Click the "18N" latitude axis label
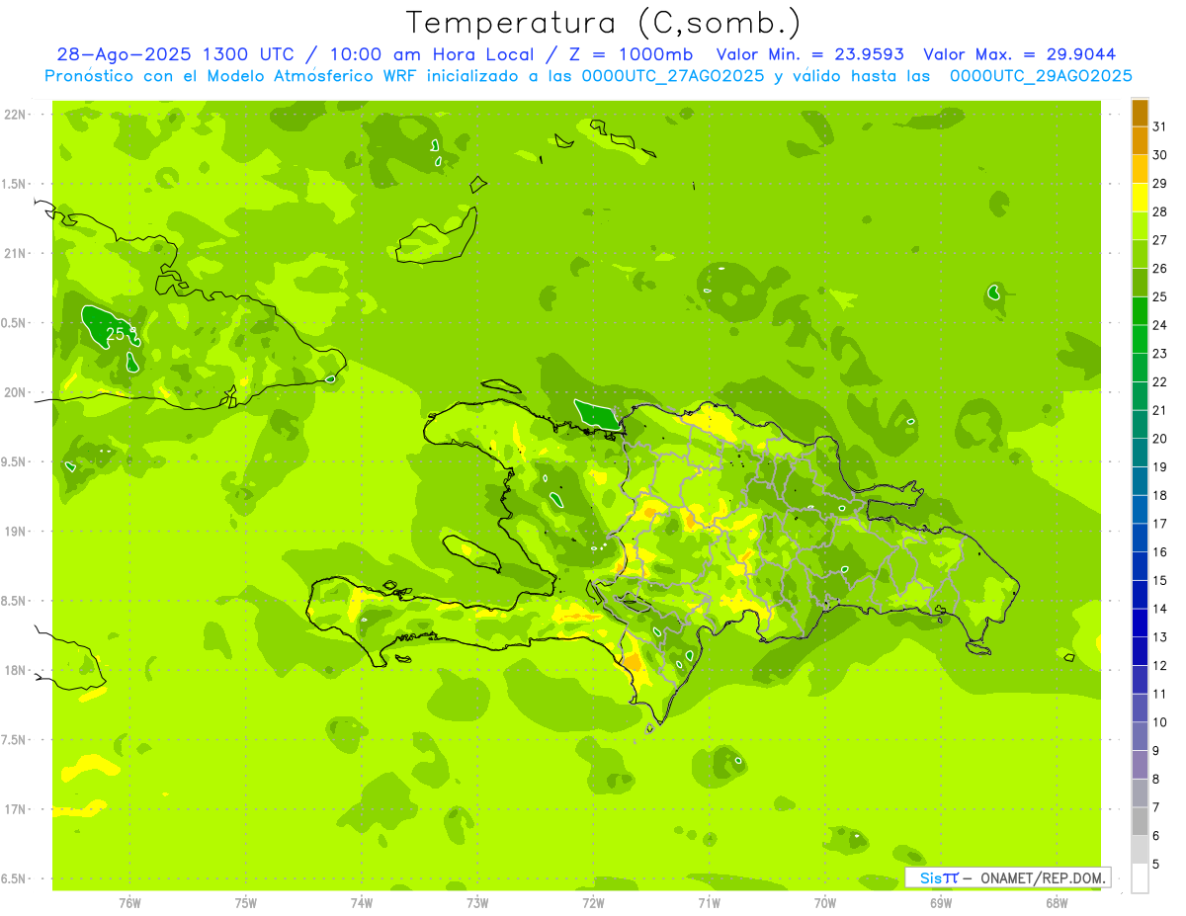Screen dimensions: 1186x916 coord(15,671)
